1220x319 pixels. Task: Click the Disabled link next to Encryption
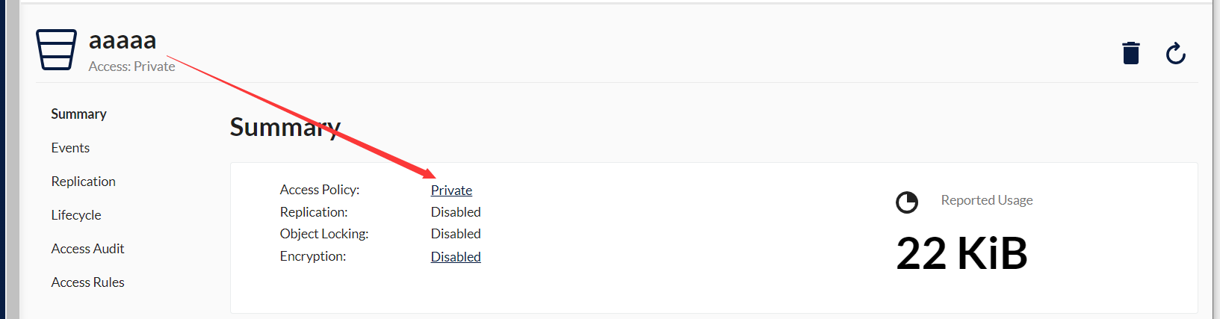(x=456, y=256)
